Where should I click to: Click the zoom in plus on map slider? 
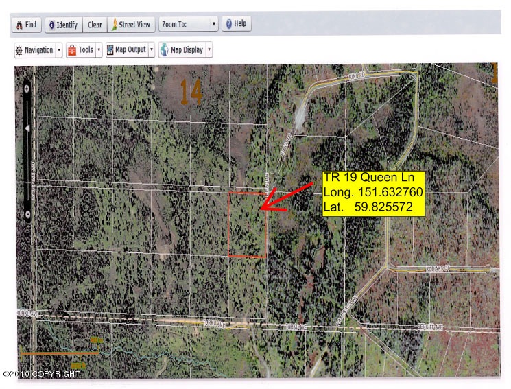click(27, 89)
